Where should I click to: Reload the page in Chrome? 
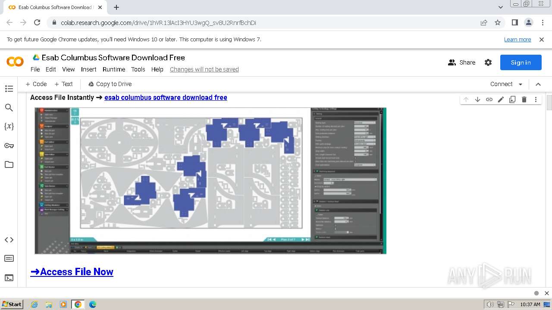click(x=37, y=22)
